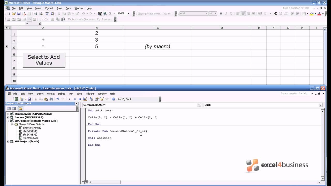Click the Spelling check icon in Excel
Viewport: 331px width, 186px height.
pos(47,14)
